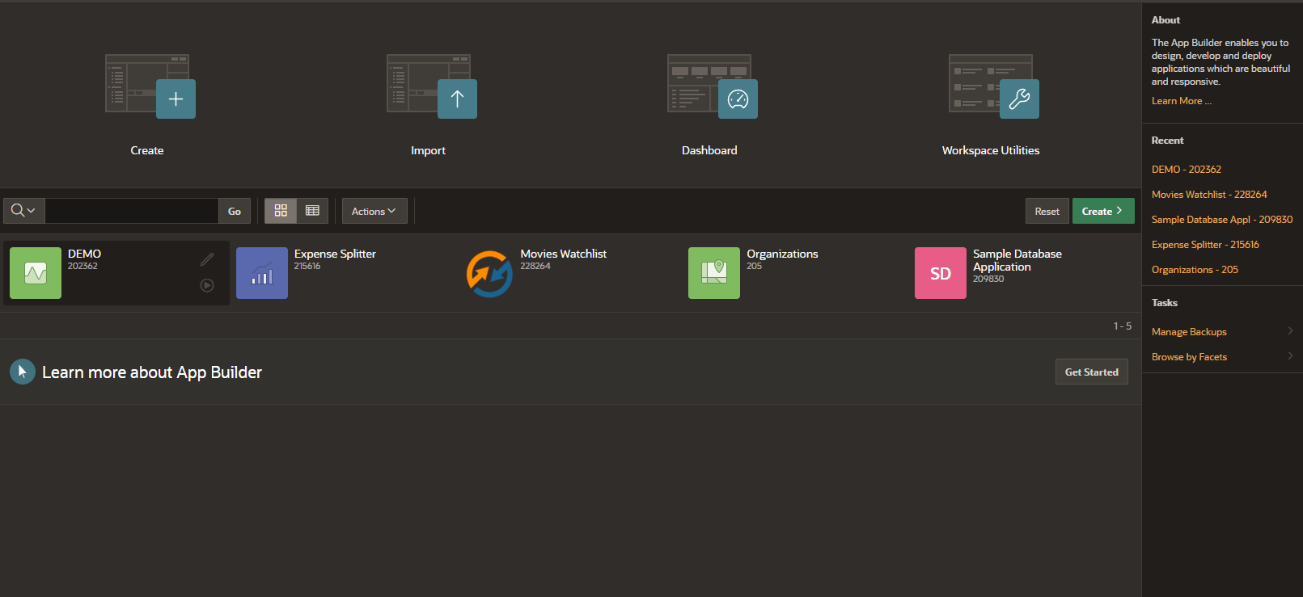Open the Import application icon

(431, 87)
